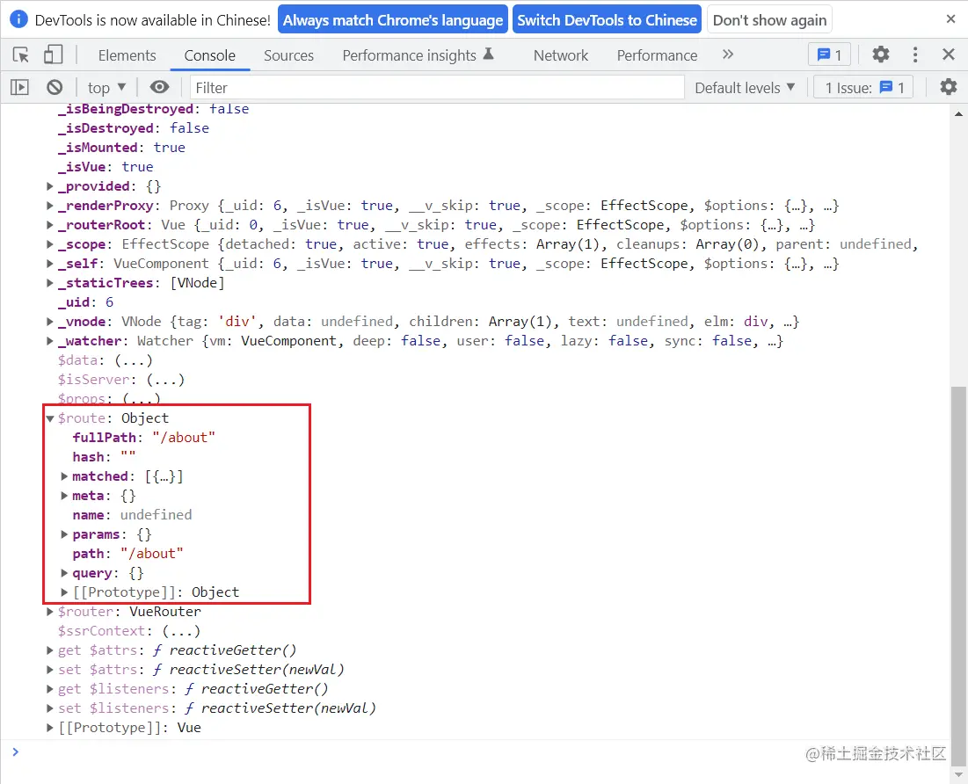The image size is (968, 784).
Task: Expand set $attrs reactiveSetter
Action: pos(50,669)
